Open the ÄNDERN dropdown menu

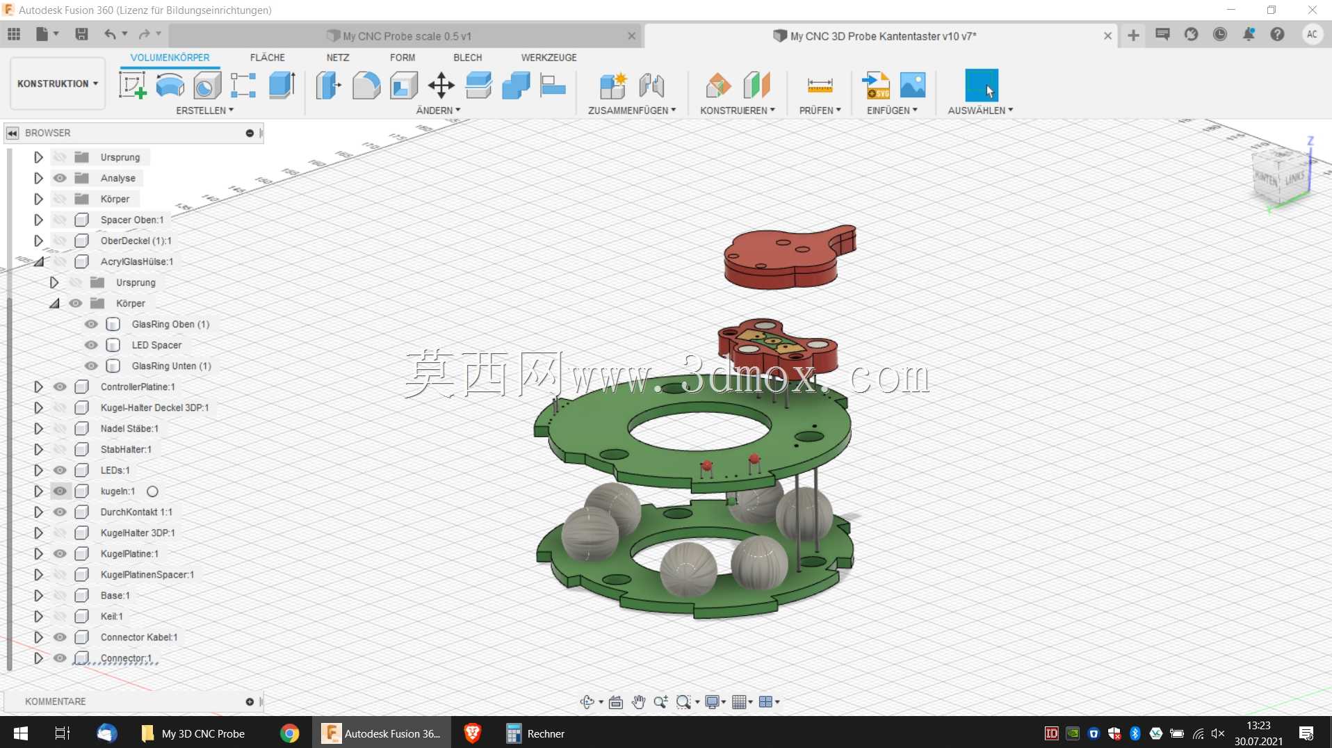(x=438, y=111)
